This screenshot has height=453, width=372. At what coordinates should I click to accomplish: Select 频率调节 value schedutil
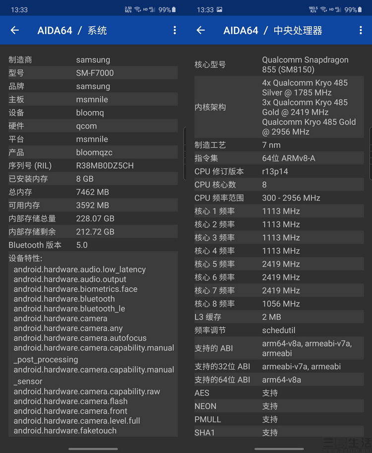279,330
